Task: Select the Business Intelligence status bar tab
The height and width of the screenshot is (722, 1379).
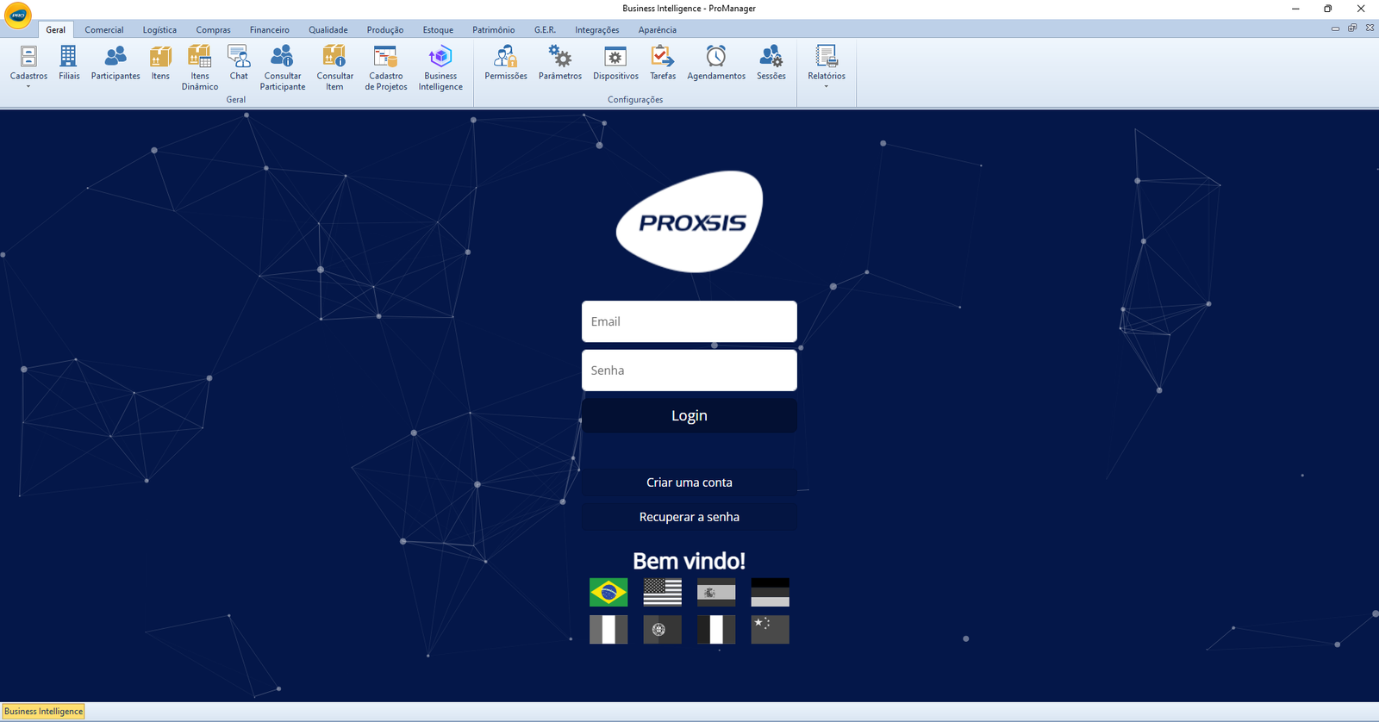Action: pos(43,712)
